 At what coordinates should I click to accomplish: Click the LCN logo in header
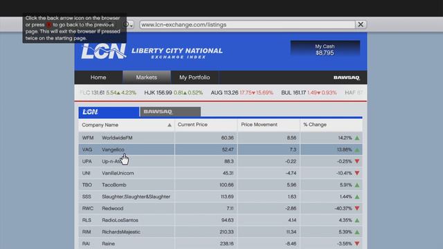pos(103,51)
